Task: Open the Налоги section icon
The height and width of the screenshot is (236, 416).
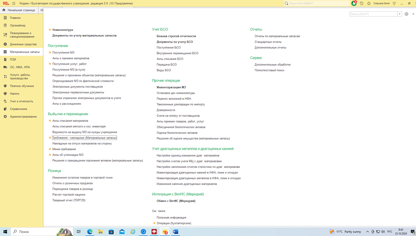Action: click(x=5, y=93)
